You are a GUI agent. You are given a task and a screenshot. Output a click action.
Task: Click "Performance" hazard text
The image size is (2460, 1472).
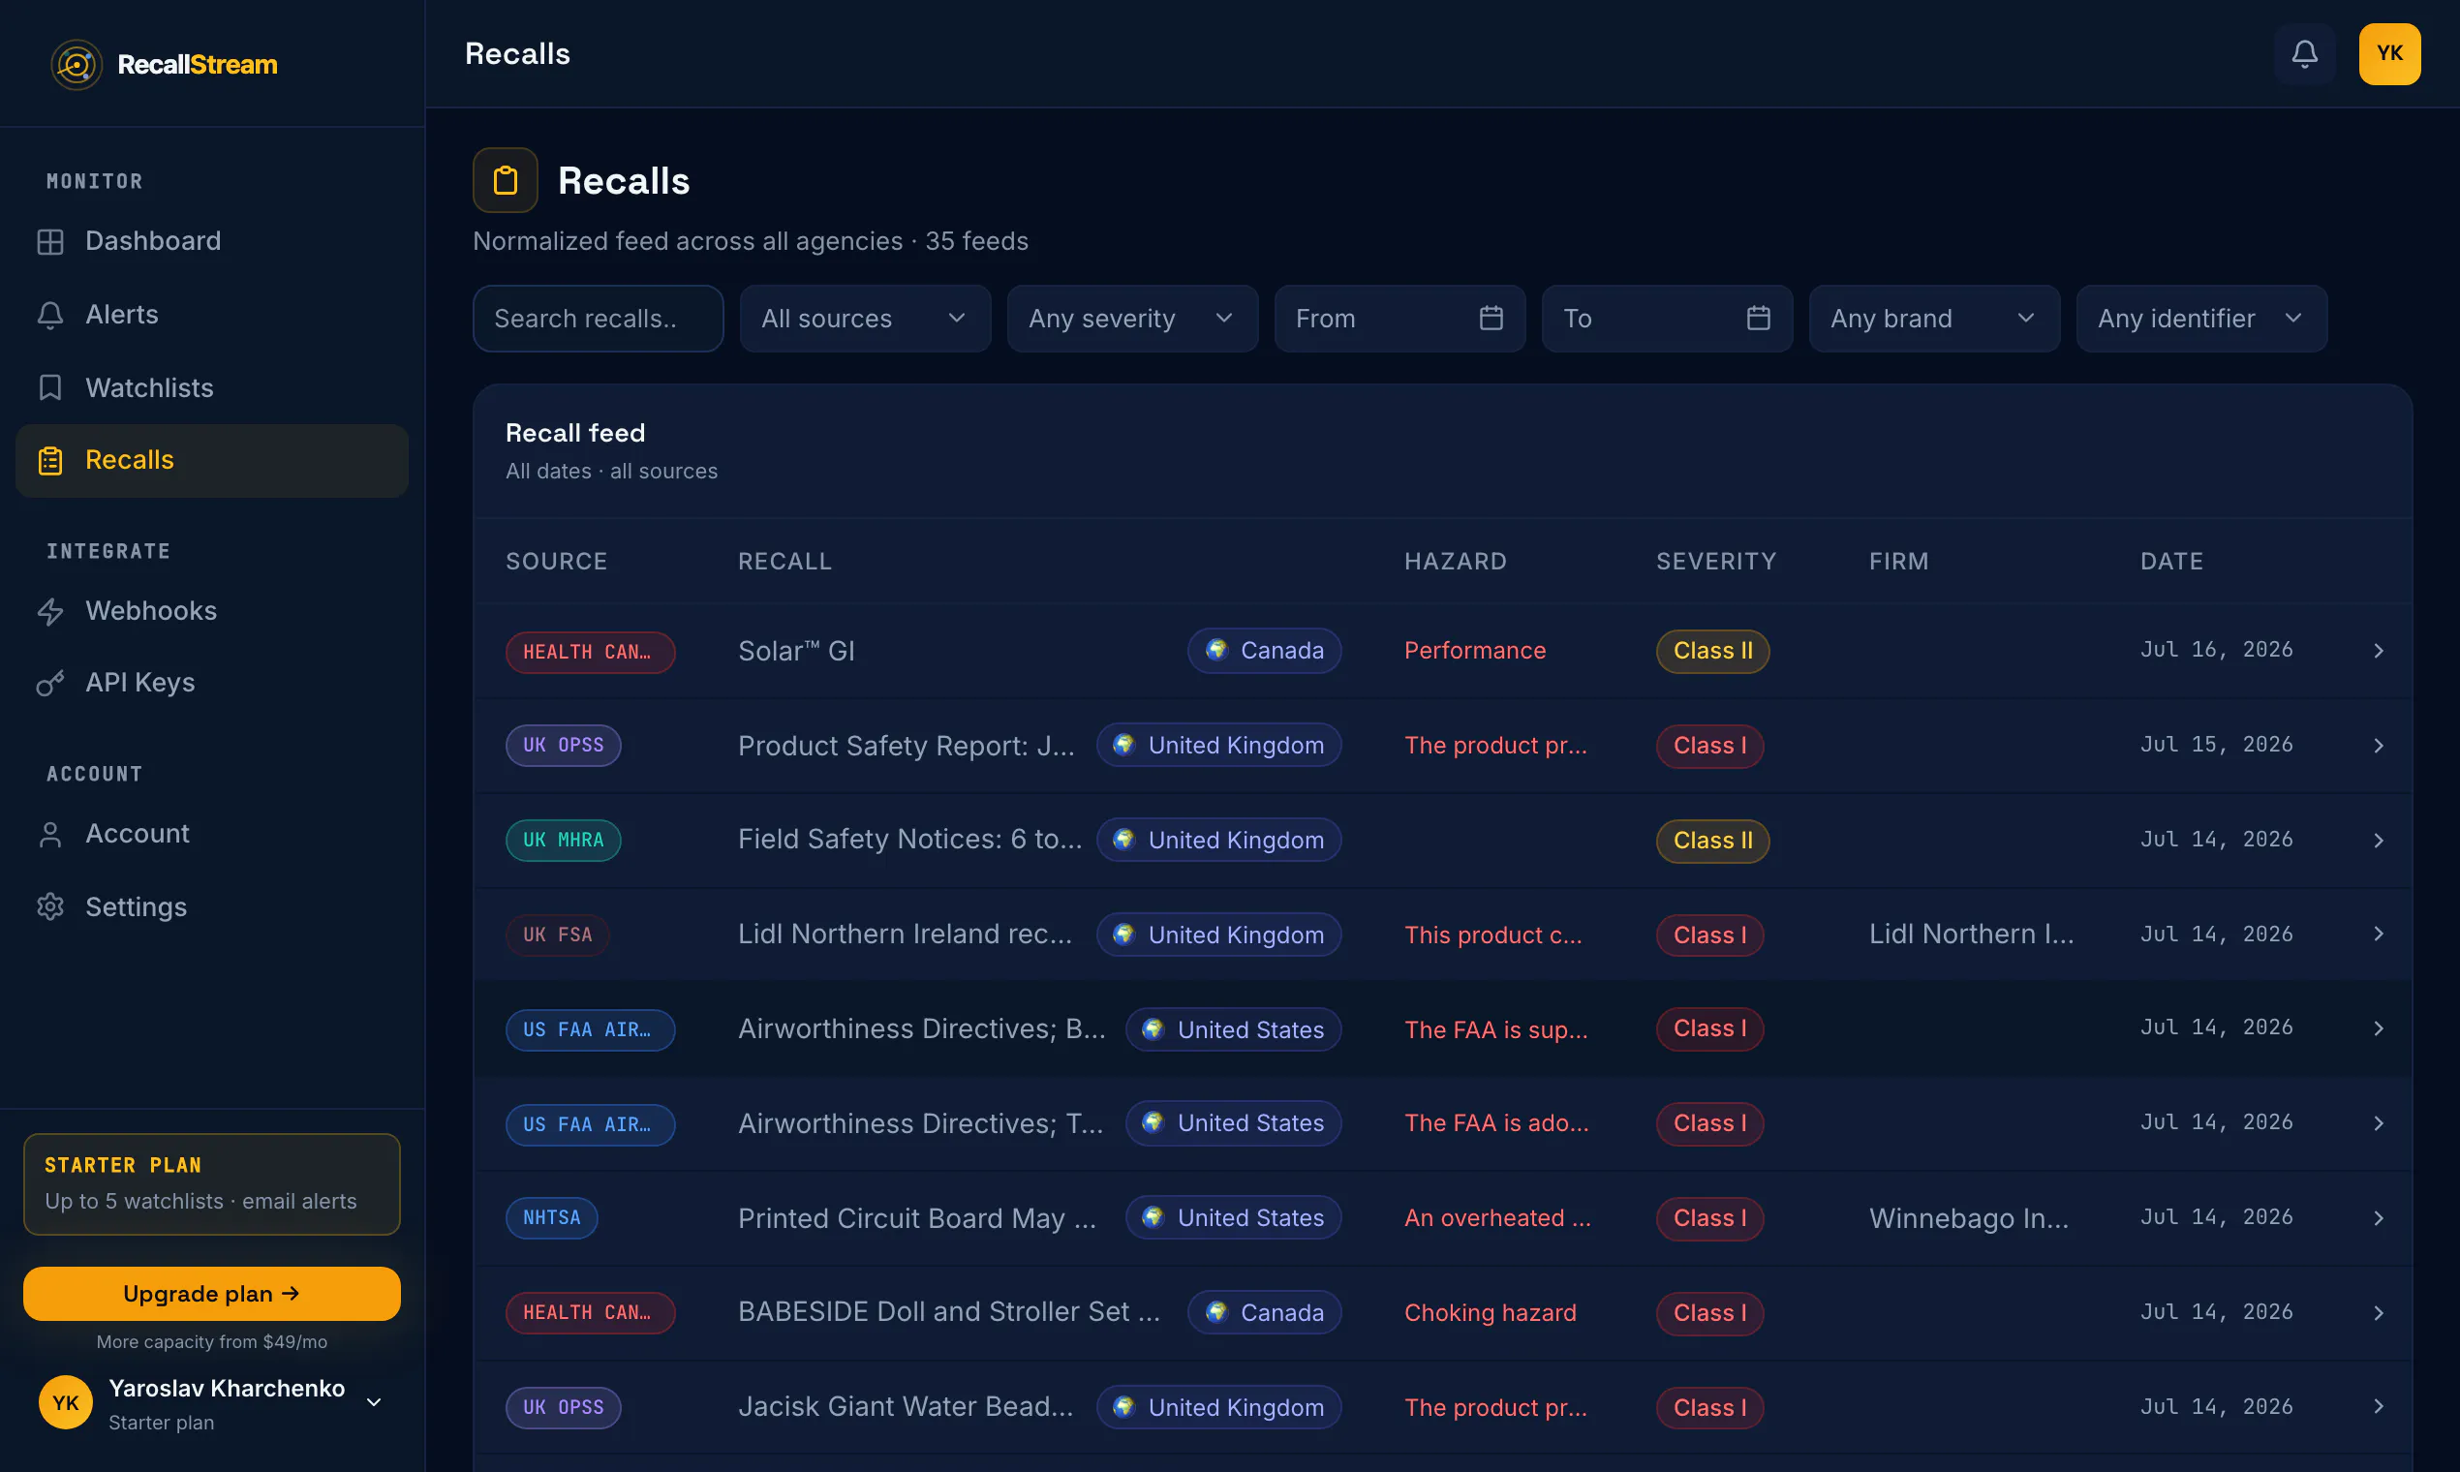coord(1475,651)
